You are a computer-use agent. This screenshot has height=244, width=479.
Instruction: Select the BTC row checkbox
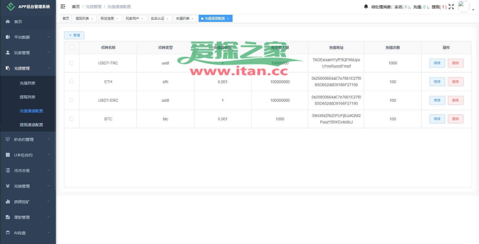pyautogui.click(x=71, y=119)
